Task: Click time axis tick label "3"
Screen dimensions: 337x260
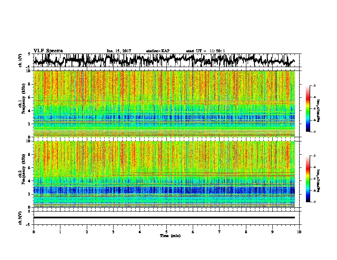Action: [113, 232]
